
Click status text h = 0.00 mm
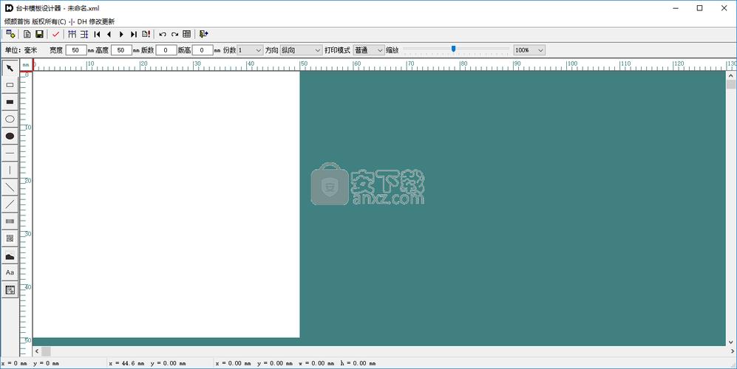click(359, 363)
